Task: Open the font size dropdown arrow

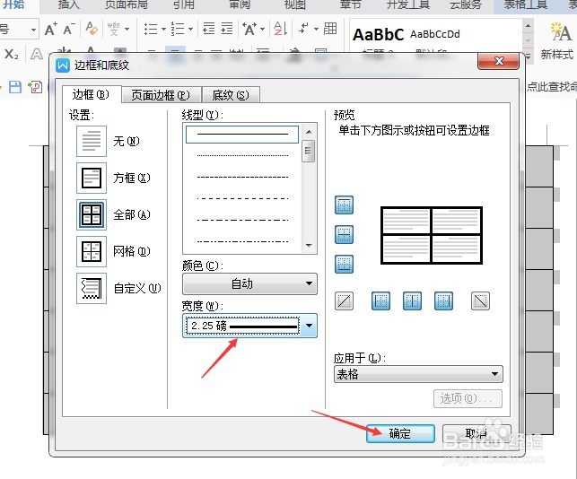Action: (x=33, y=30)
